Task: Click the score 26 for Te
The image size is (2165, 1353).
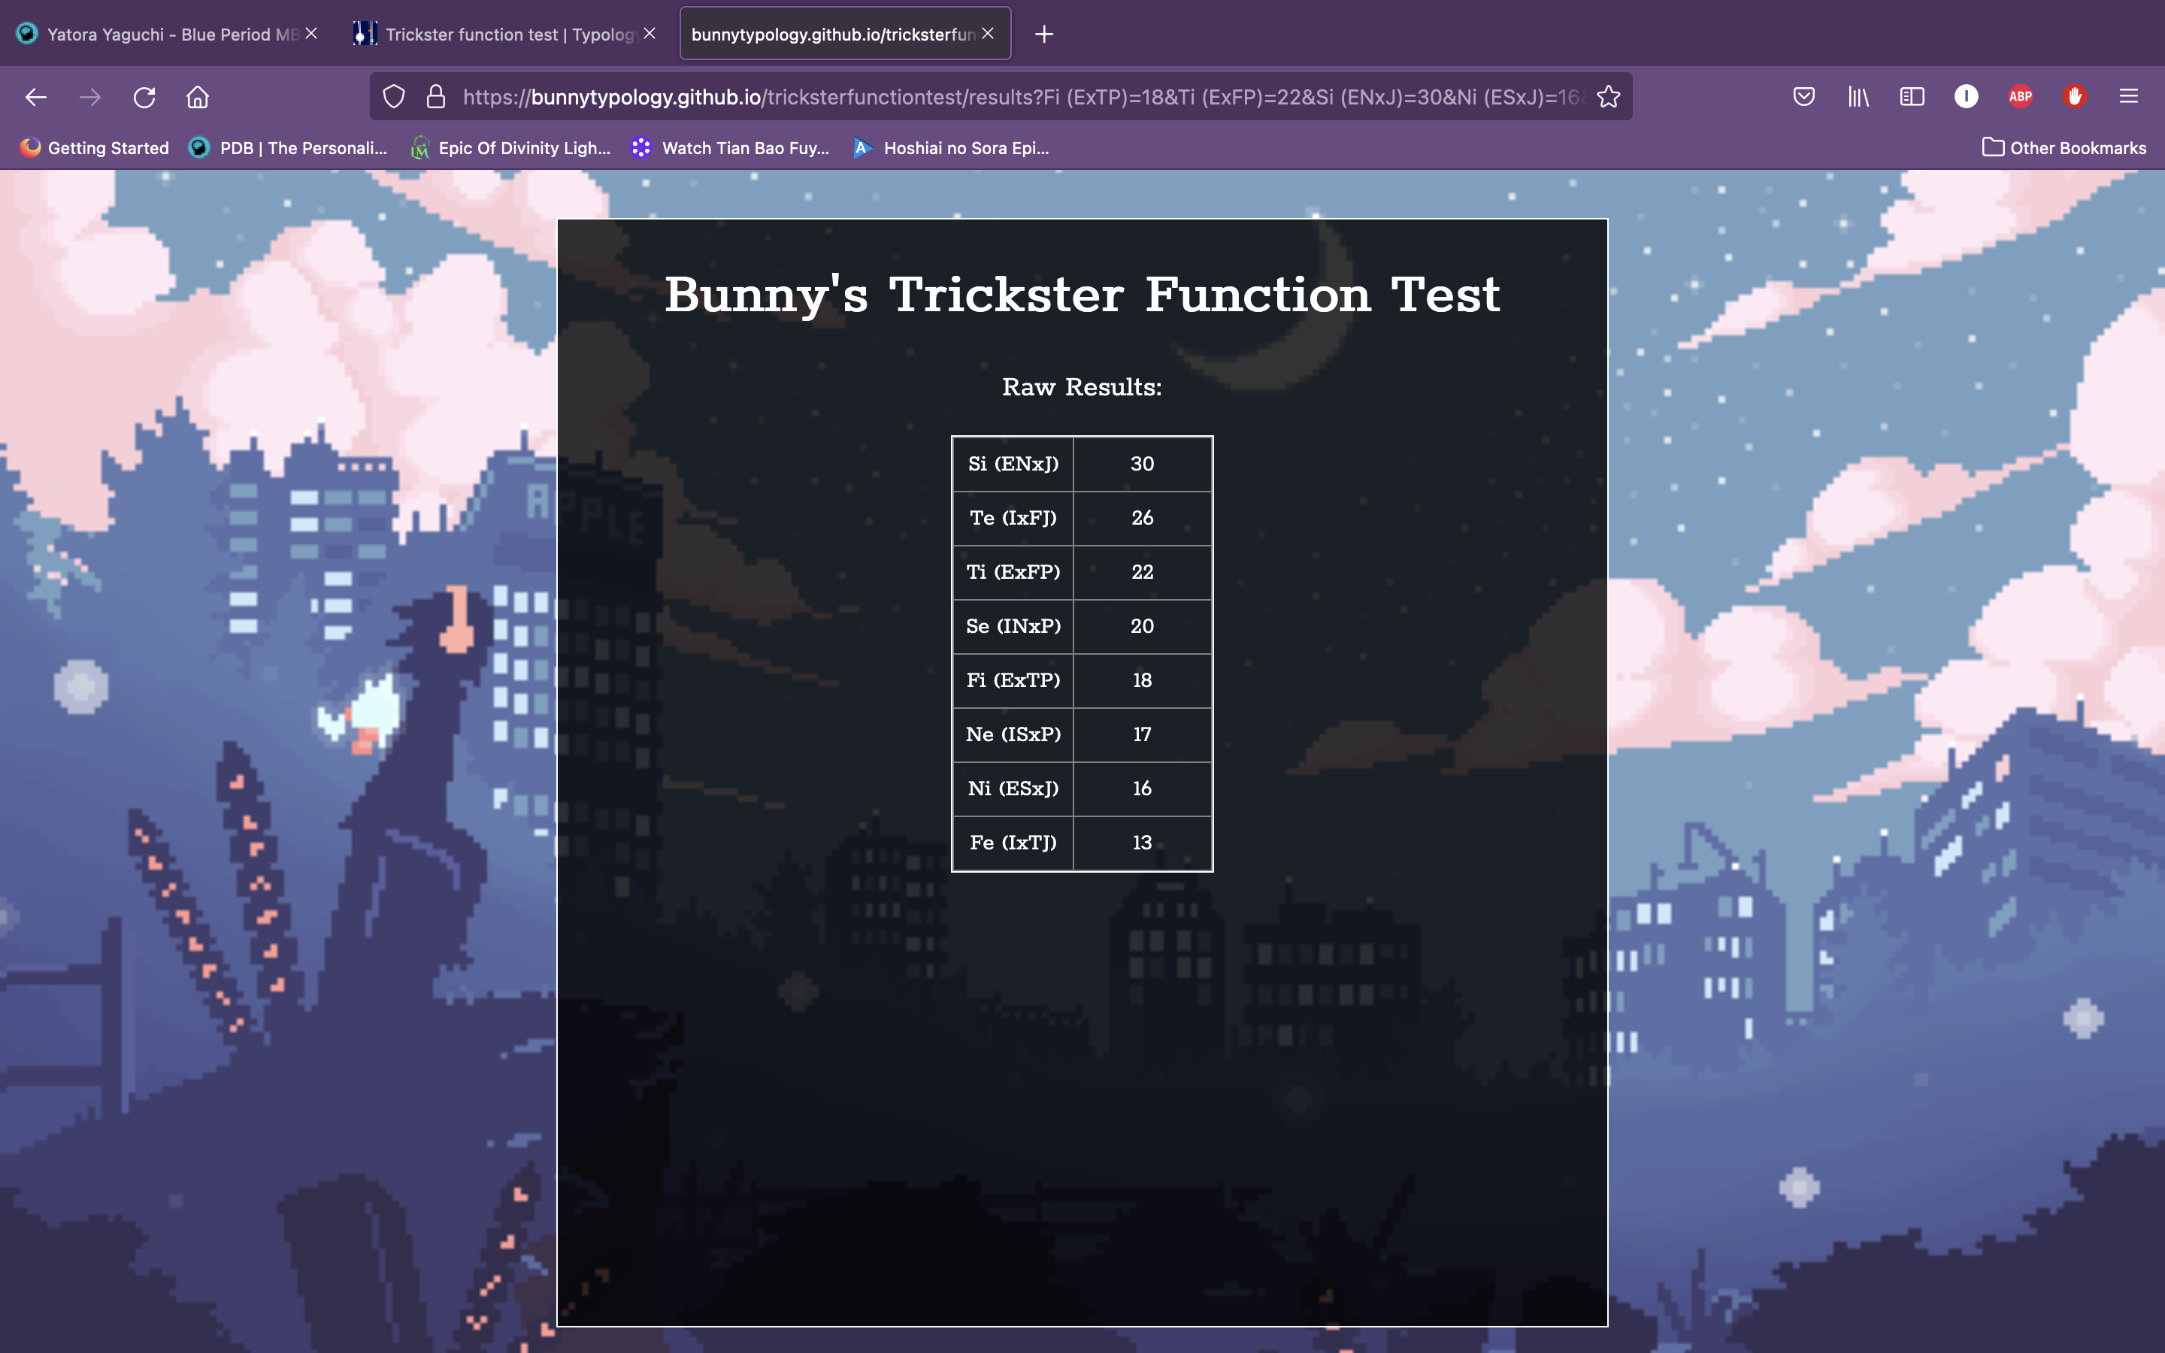Action: coord(1143,518)
